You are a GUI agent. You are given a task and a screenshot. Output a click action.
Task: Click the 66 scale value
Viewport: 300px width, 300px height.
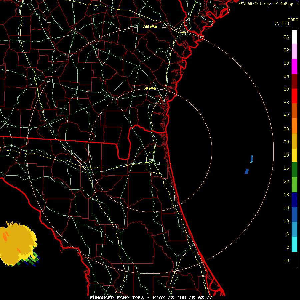click(286, 37)
